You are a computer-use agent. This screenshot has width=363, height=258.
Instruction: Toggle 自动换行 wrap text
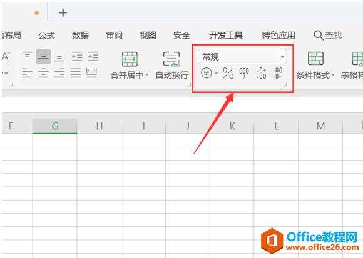click(x=171, y=65)
